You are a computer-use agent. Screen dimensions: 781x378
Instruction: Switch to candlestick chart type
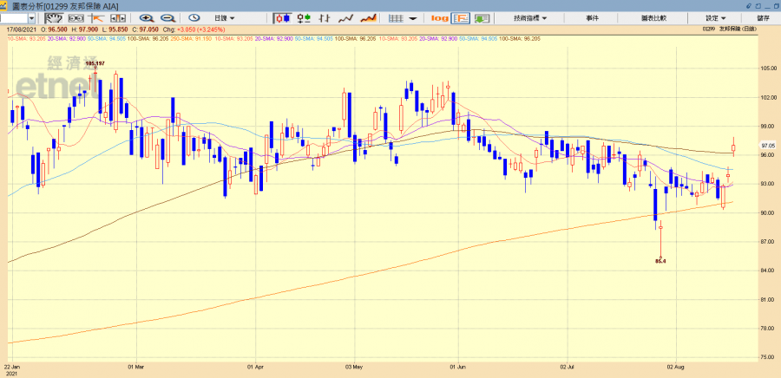283,17
